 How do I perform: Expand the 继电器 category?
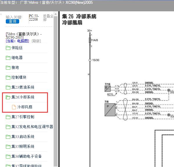click(x=17, y=58)
